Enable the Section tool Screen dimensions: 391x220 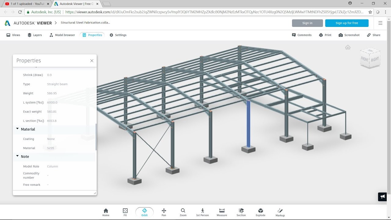[241, 211]
